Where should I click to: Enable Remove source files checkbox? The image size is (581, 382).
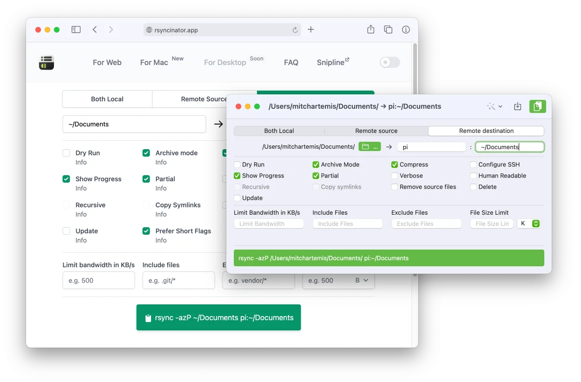[x=395, y=187]
